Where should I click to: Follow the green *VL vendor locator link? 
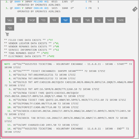(57, 43)
